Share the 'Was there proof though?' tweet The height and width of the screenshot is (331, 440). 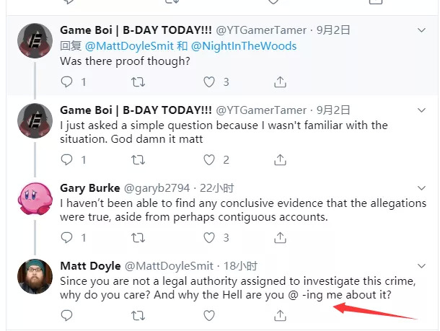tap(280, 82)
